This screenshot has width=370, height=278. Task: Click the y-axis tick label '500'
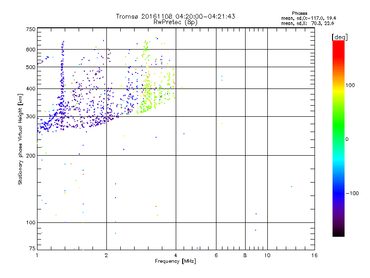(x=31, y=67)
